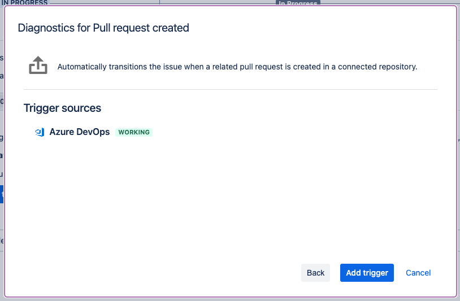
Task: Click the Diagnostics for Pull request created title
Action: pyautogui.click(x=103, y=28)
